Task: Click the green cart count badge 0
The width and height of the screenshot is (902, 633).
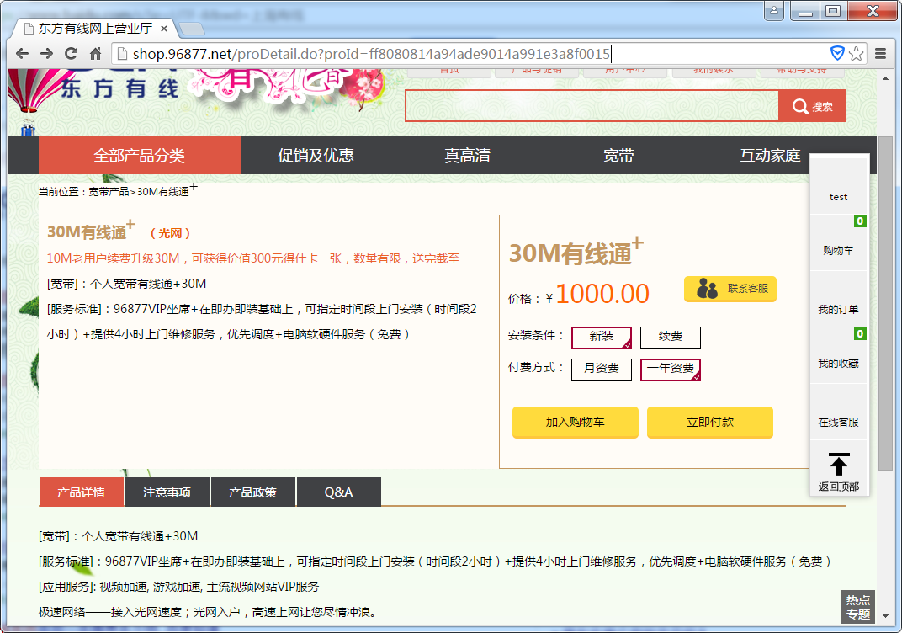Action: coord(860,221)
